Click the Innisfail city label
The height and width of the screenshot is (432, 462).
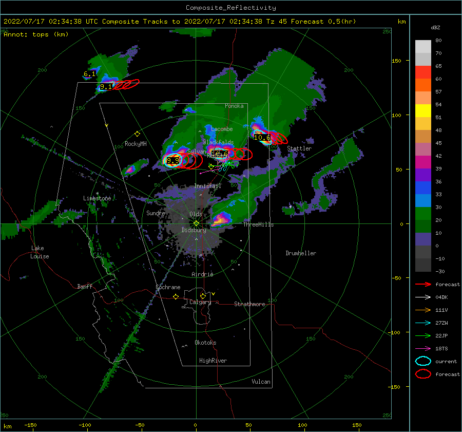(x=207, y=186)
